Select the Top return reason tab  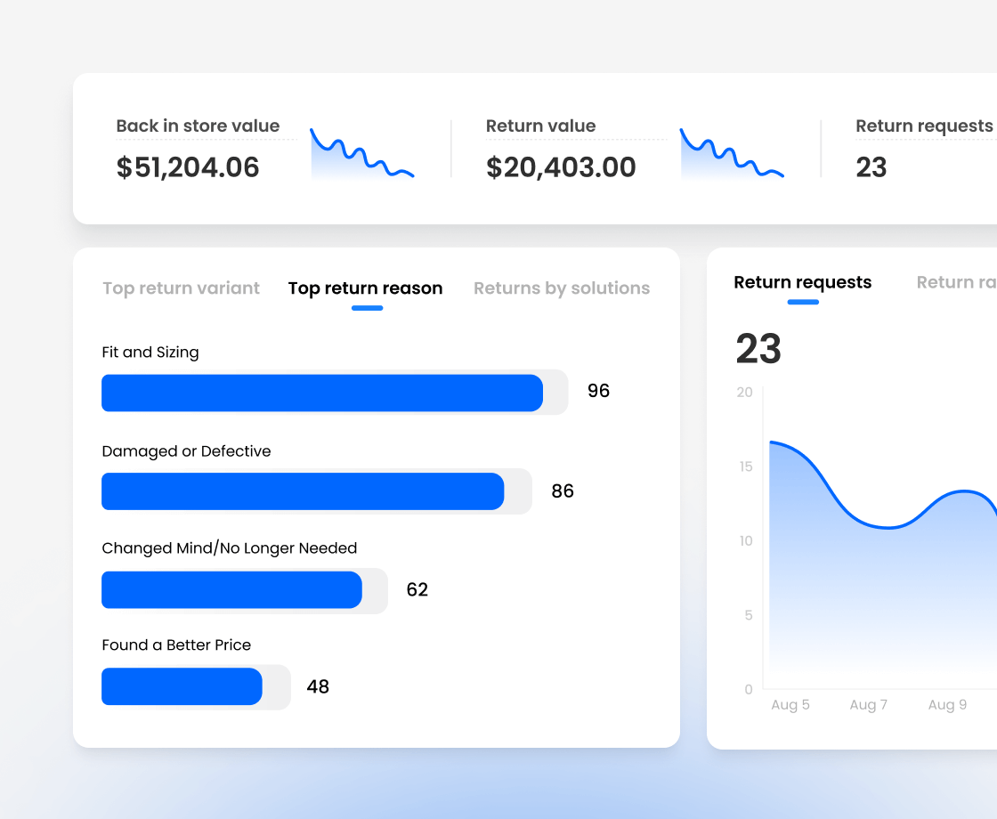click(366, 288)
